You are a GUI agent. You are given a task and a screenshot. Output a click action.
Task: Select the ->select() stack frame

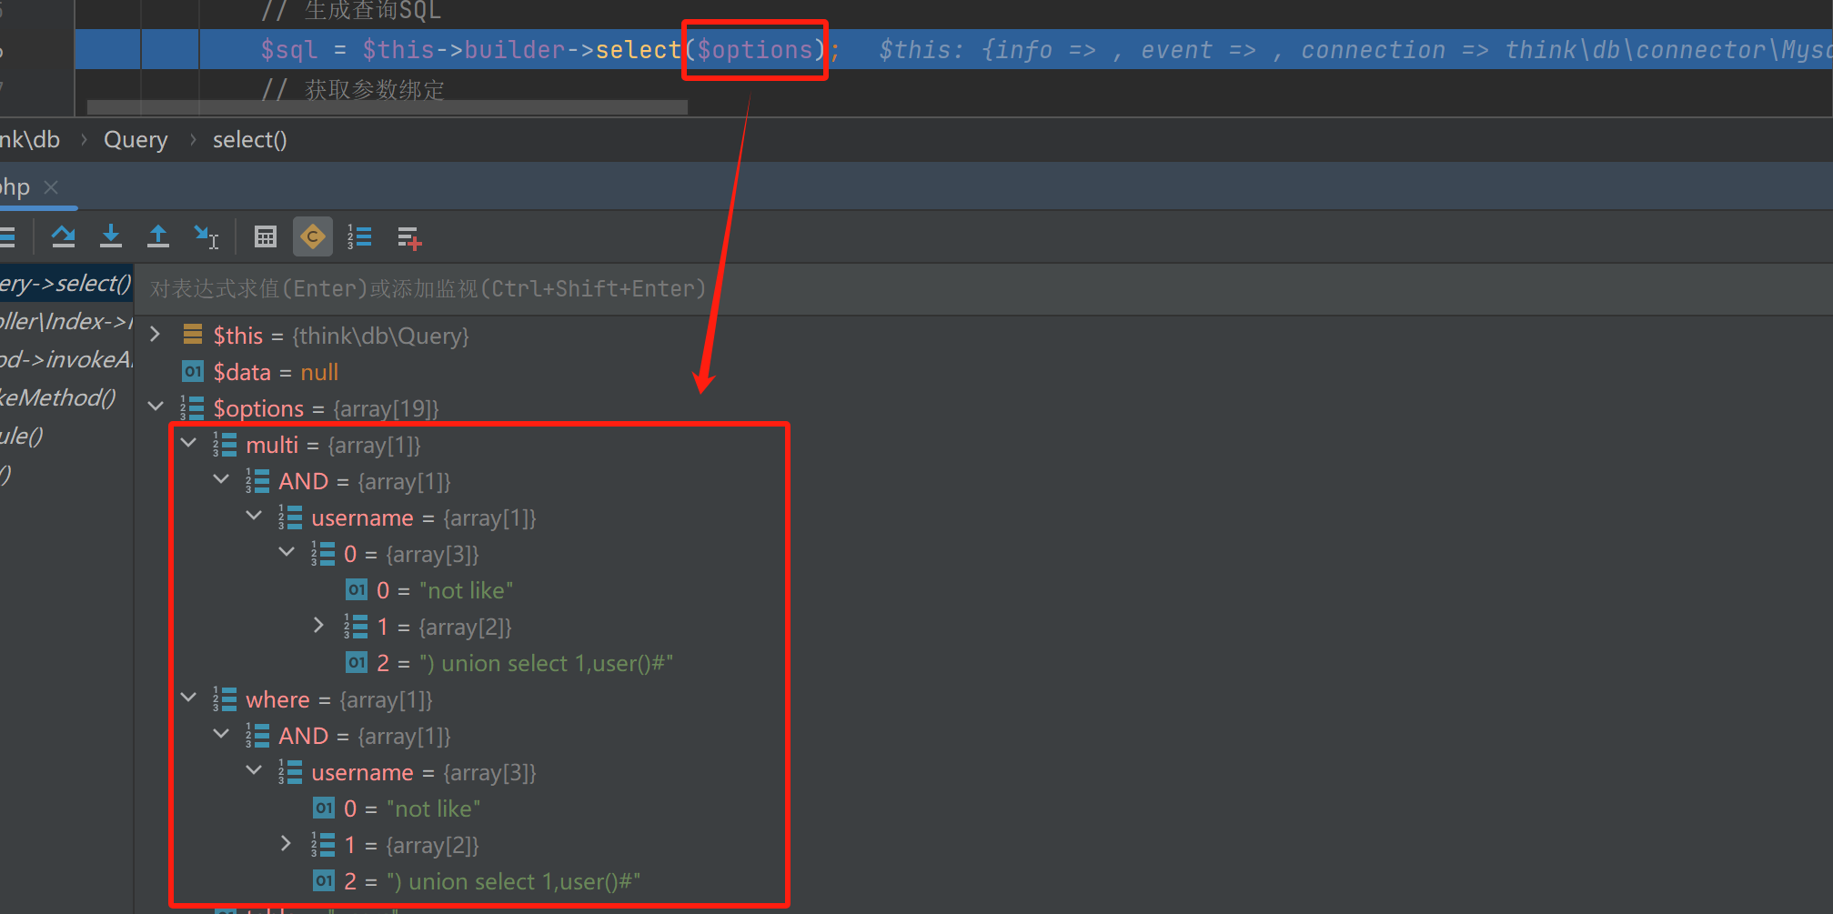(65, 284)
